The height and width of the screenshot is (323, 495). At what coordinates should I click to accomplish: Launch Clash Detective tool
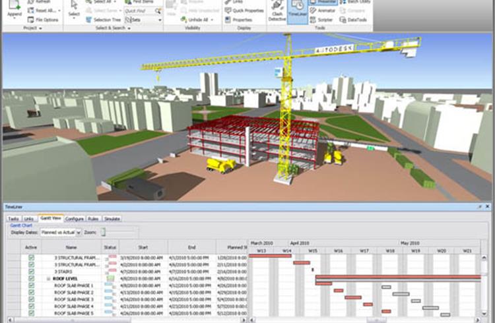277,11
